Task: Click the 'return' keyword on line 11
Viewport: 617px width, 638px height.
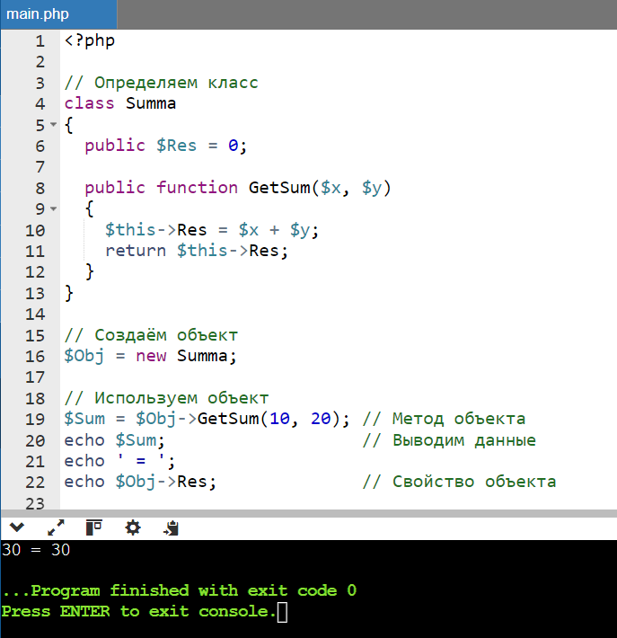Action: click(x=136, y=251)
